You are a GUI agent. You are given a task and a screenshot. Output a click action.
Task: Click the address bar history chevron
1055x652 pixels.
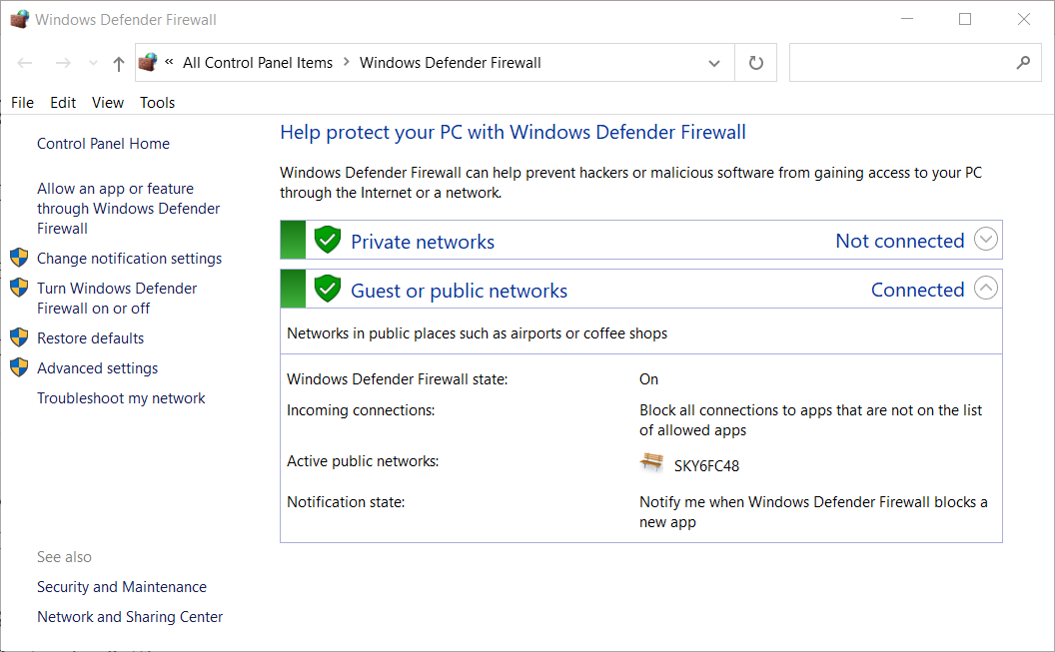point(714,63)
